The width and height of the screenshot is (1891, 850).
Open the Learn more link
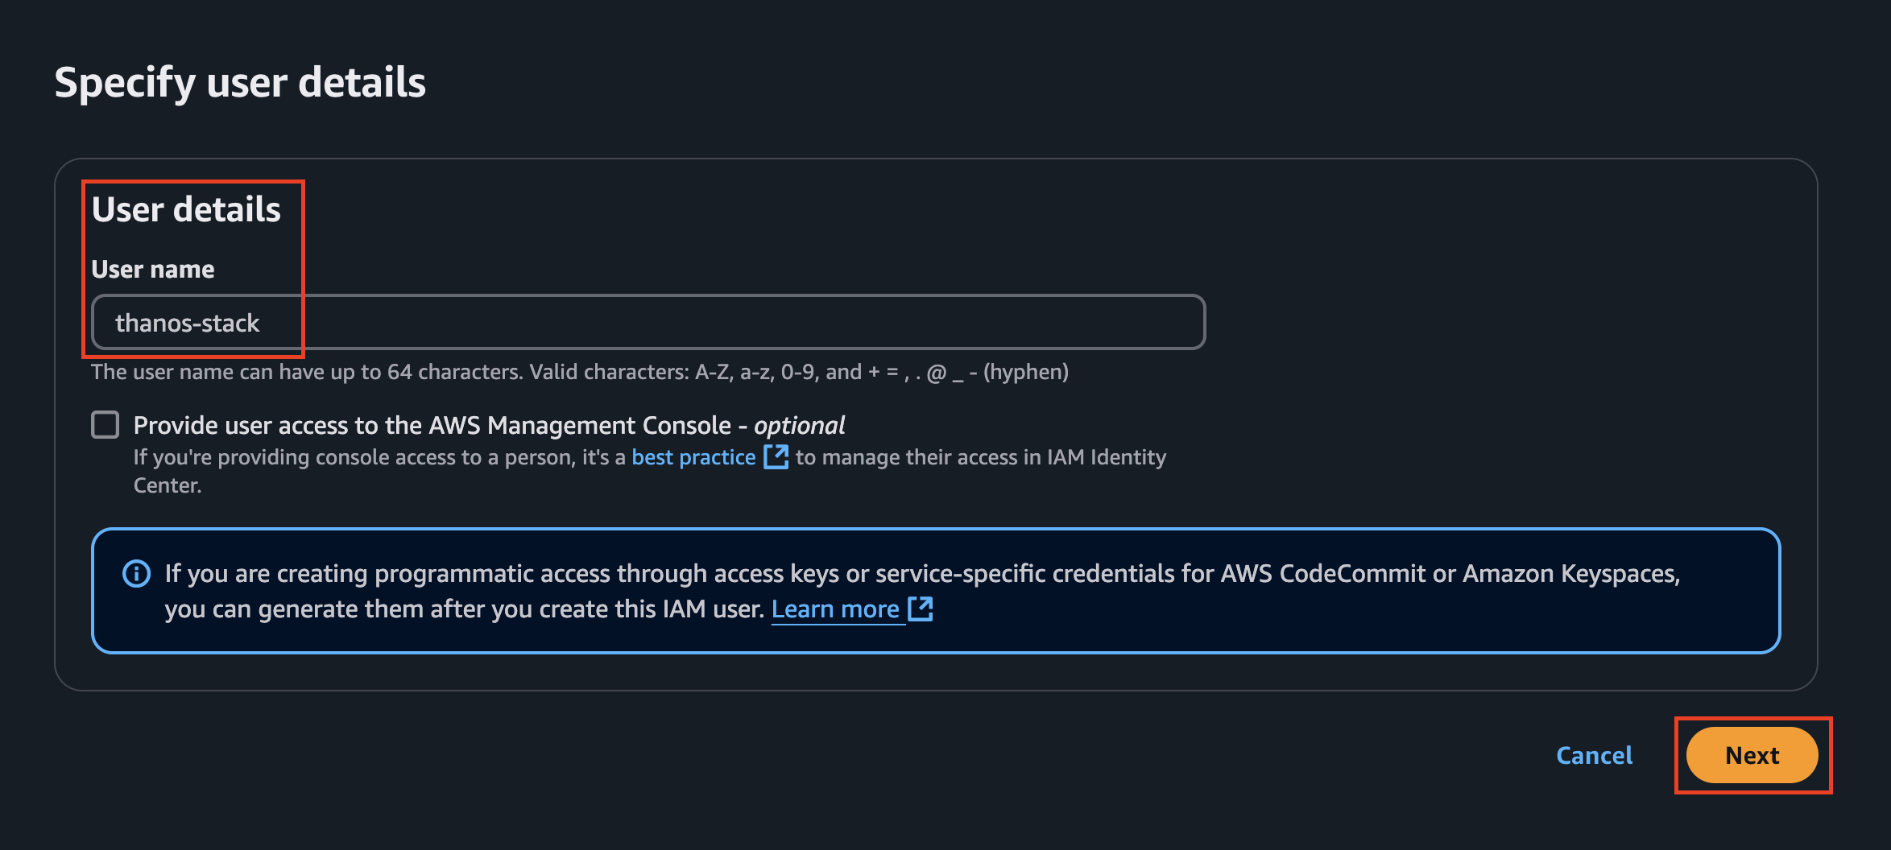coord(835,609)
